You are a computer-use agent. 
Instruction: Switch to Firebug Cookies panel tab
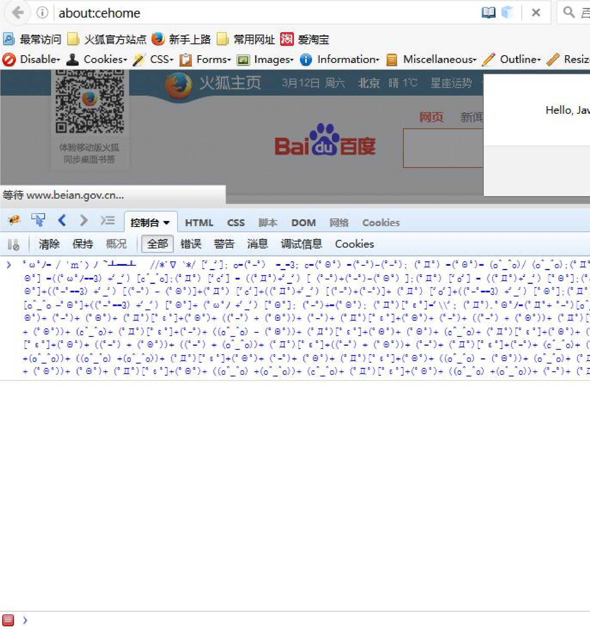click(381, 223)
